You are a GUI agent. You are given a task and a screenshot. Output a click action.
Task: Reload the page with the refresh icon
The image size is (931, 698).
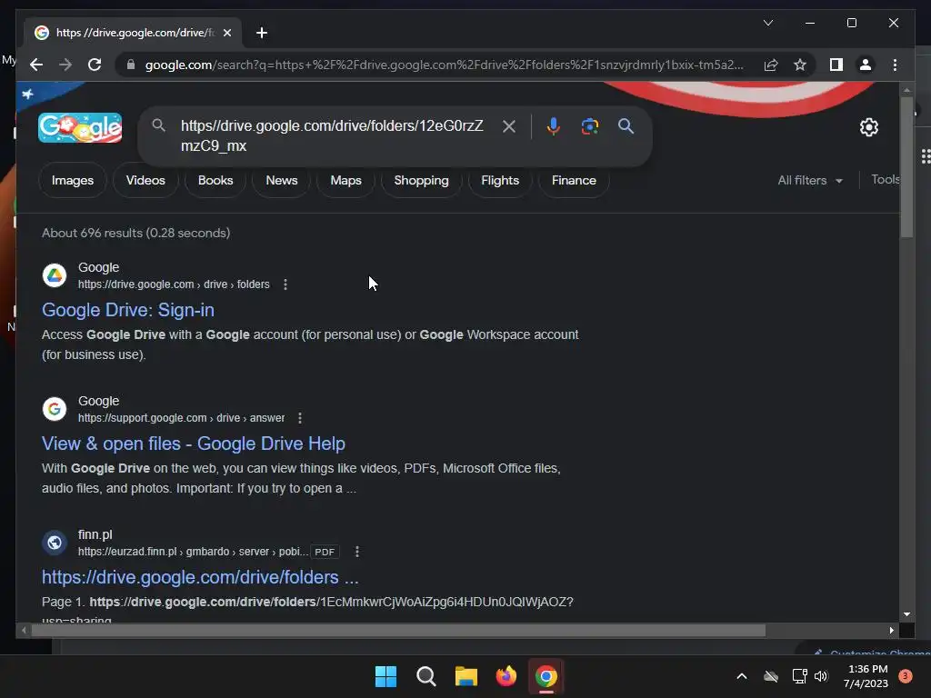click(x=95, y=65)
